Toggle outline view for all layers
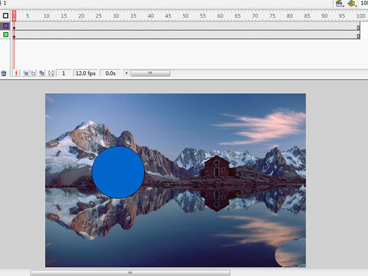 pyautogui.click(x=6, y=16)
